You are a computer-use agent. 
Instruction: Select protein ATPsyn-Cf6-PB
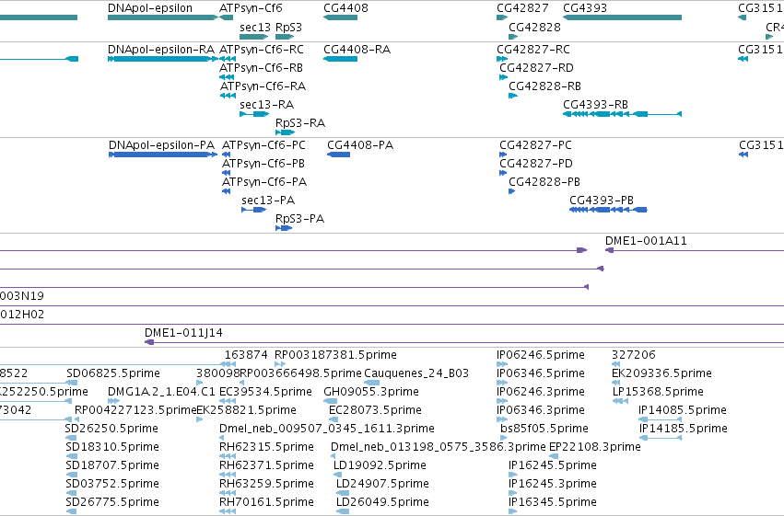226,173
